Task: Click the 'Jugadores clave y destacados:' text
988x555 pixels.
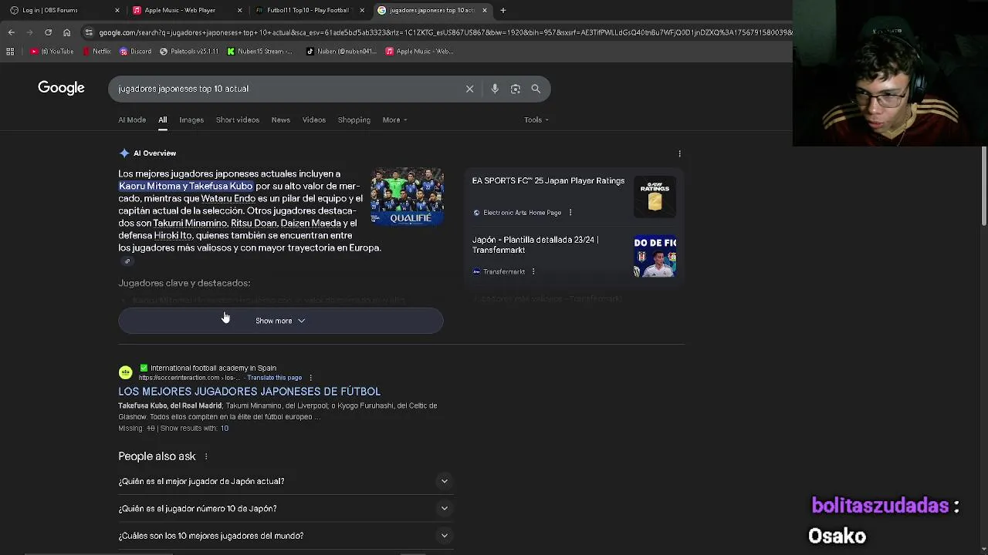Action: pyautogui.click(x=184, y=283)
